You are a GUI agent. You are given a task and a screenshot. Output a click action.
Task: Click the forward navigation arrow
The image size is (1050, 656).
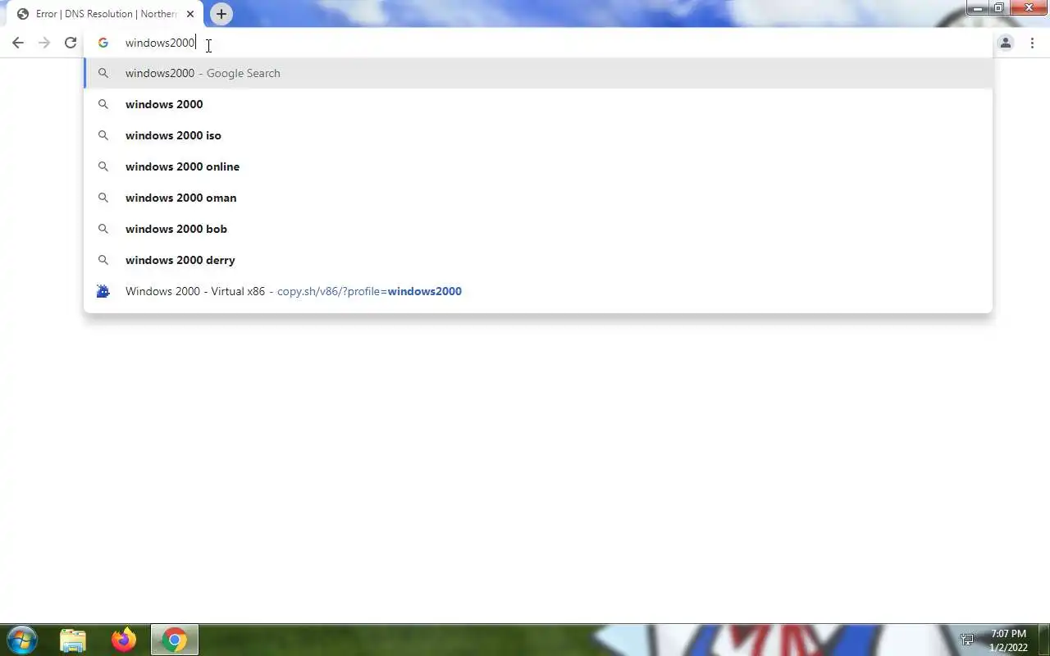pyautogui.click(x=44, y=43)
